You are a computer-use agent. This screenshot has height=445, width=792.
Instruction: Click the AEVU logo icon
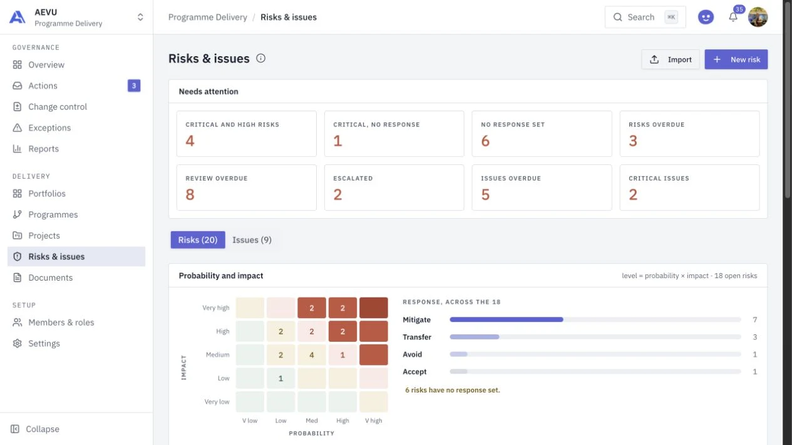18,17
